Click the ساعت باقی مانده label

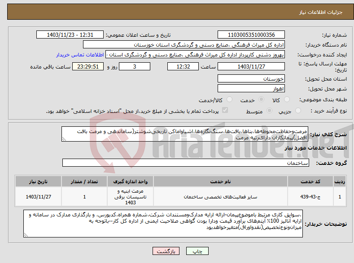[50, 67]
